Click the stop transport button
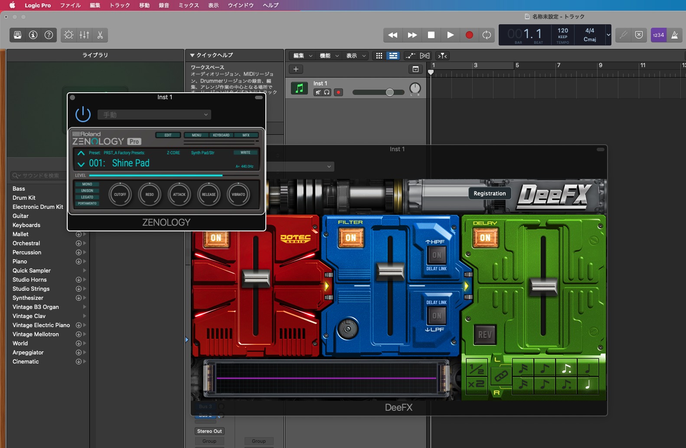 [431, 35]
